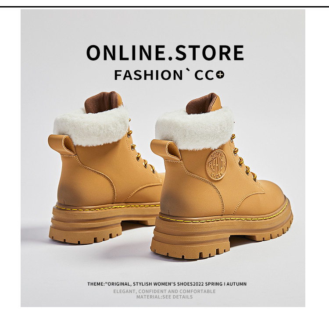
Task: Click the ELEGANT, CONFIDENT AND COMFORTABLE text
Action: 164,291
